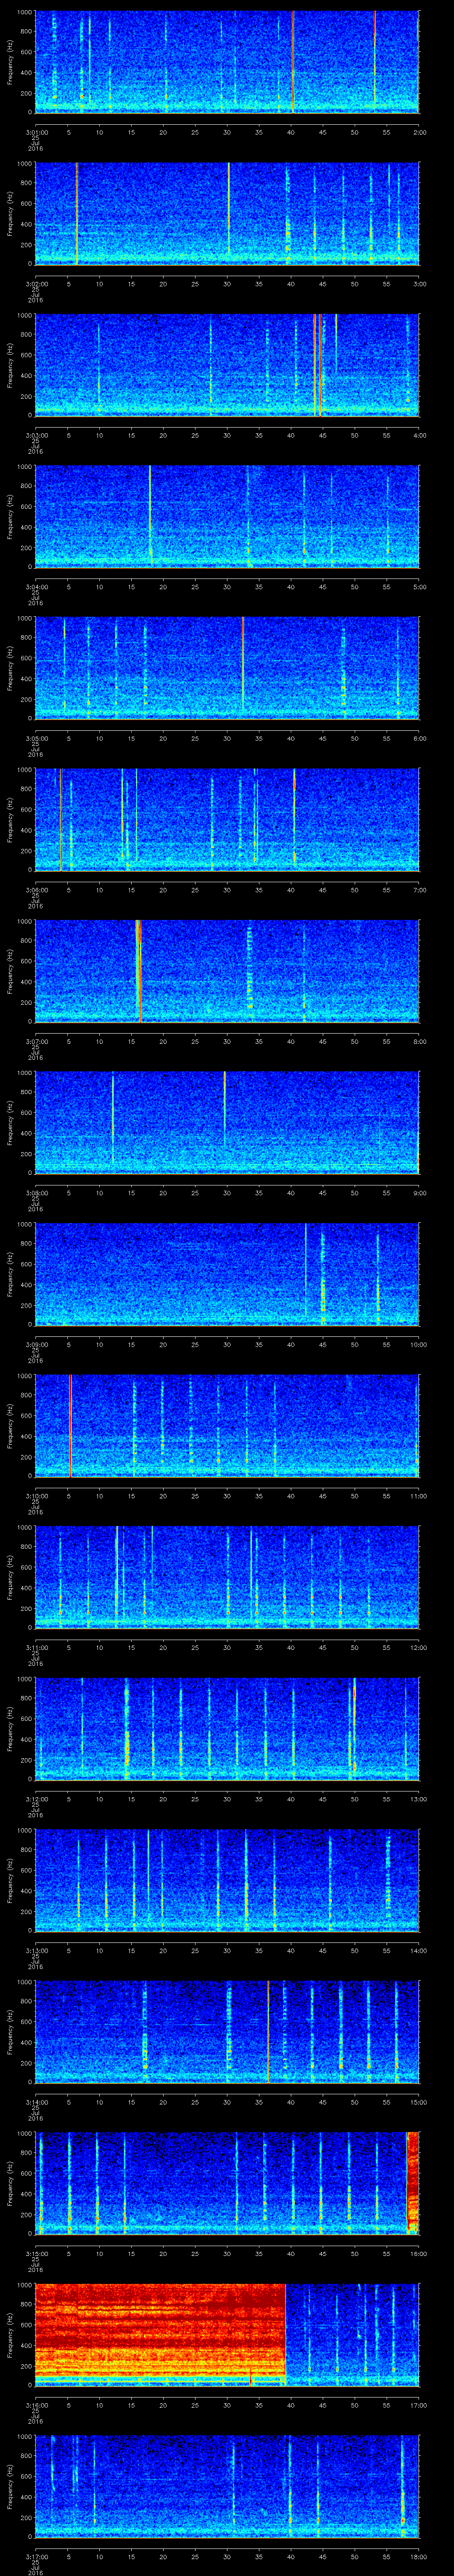Click the '15:00' end time label
This screenshot has height=2576, width=454.
418,2101
